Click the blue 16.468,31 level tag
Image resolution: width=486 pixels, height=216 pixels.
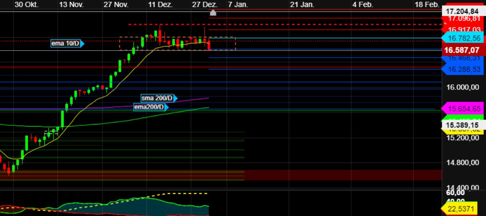[462, 58]
